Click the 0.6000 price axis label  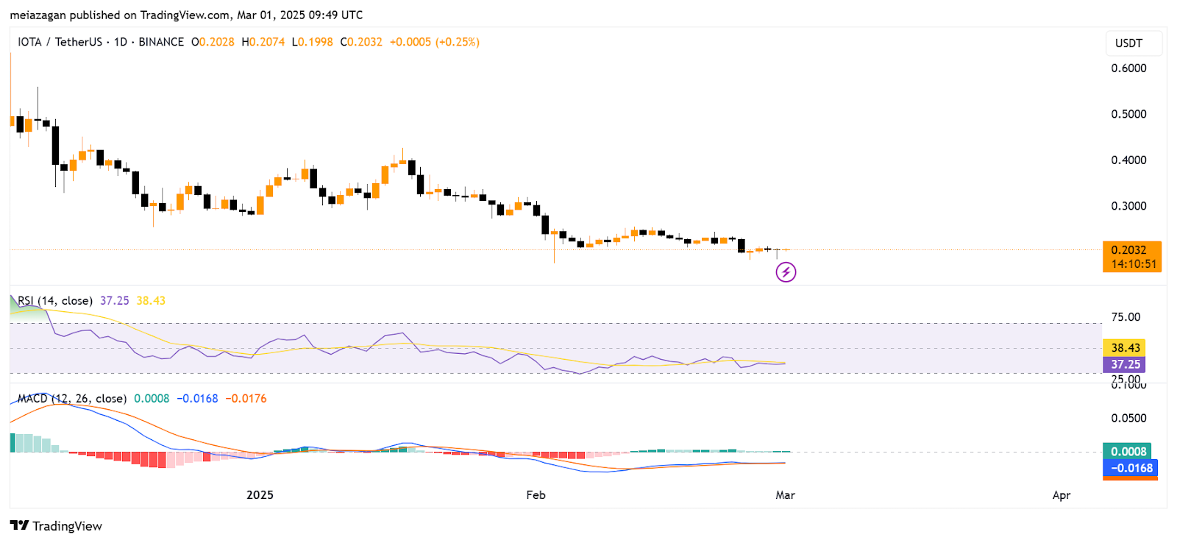pos(1128,68)
